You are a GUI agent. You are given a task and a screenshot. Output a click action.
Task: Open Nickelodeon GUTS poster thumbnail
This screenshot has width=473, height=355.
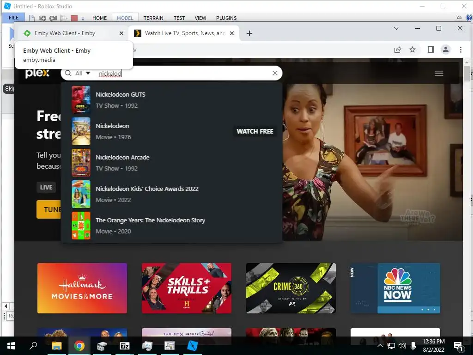tap(81, 100)
